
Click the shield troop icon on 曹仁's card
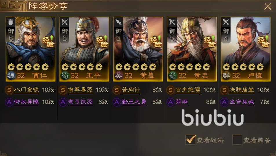(x=11, y=22)
